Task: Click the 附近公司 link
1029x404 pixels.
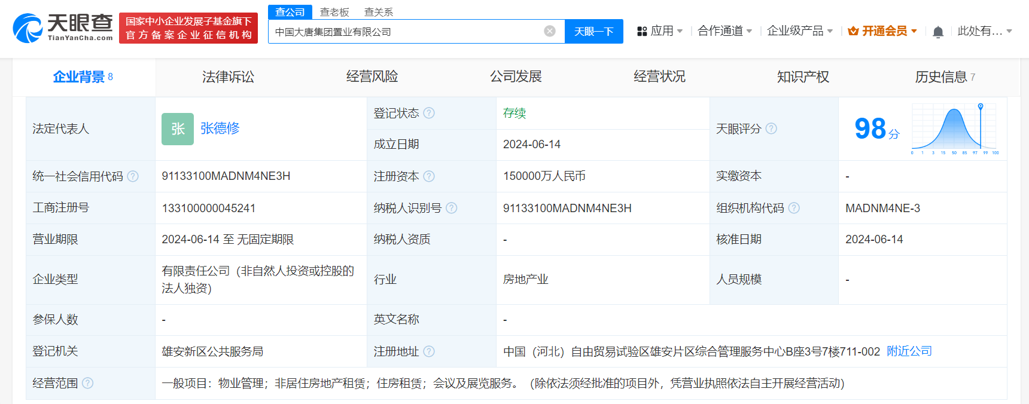Action: (909, 351)
